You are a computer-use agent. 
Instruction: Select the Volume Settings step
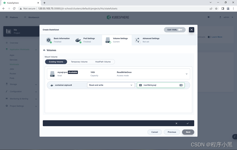click(x=117, y=40)
